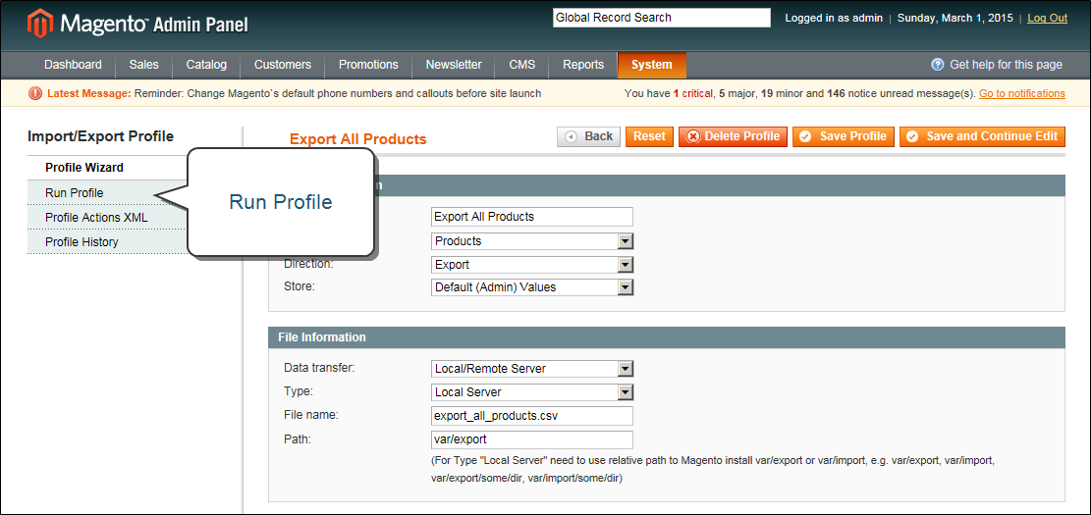Screen dimensions: 1091x515
Task: Click the File Information section header
Action: (x=667, y=337)
